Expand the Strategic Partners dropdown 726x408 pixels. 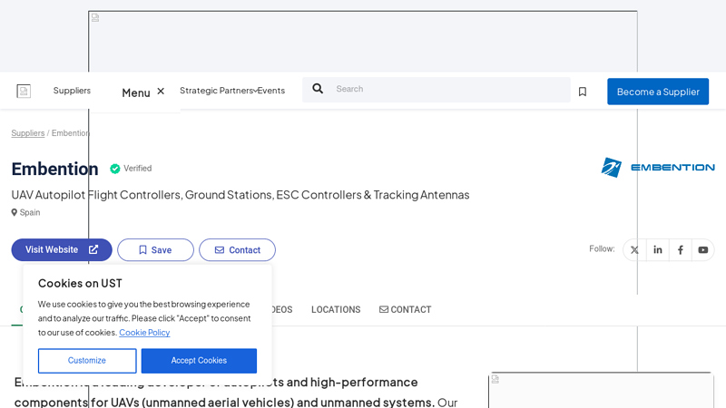coord(218,91)
